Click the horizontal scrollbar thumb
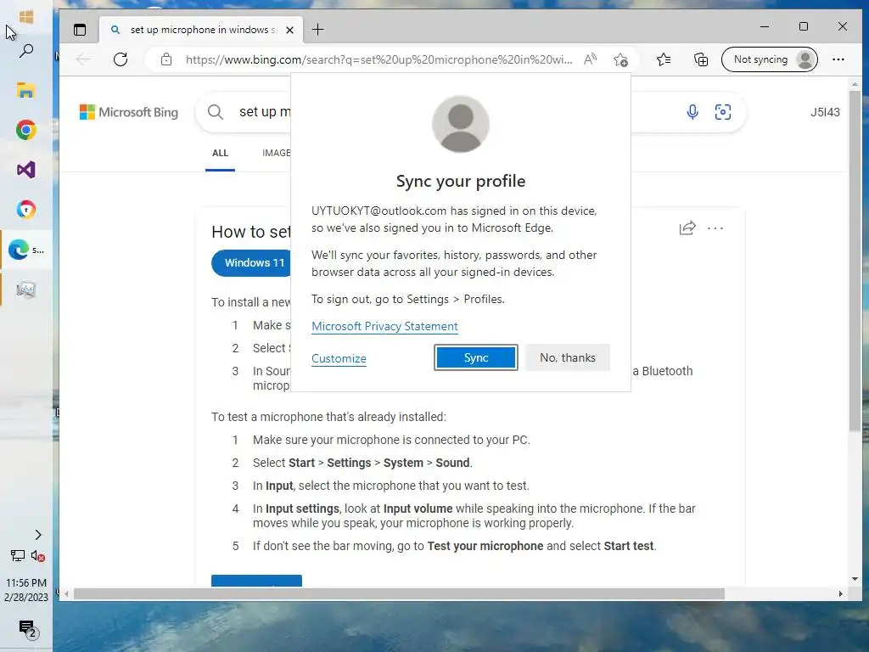The width and height of the screenshot is (869, 652). [399, 593]
